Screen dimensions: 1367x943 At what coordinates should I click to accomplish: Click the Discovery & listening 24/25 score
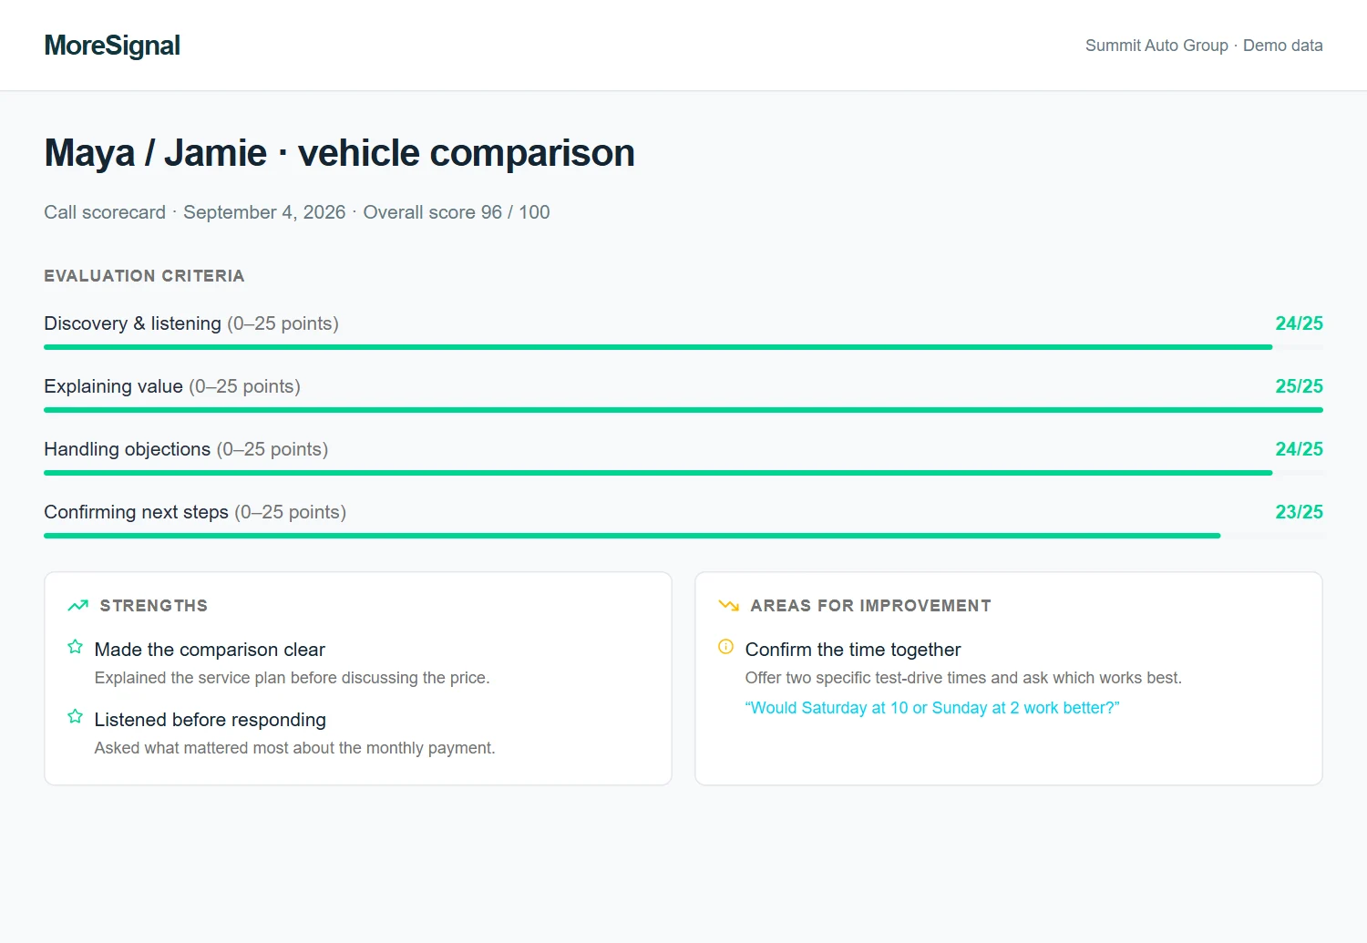[x=1299, y=323]
